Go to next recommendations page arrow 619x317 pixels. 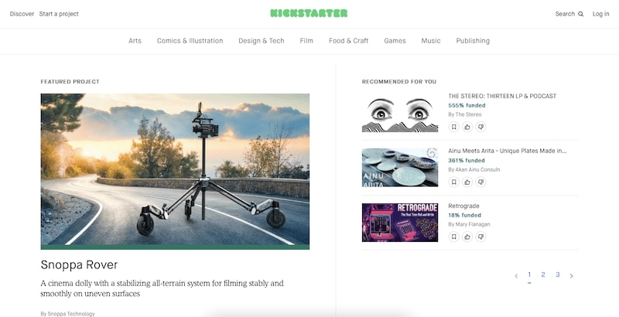[571, 276]
